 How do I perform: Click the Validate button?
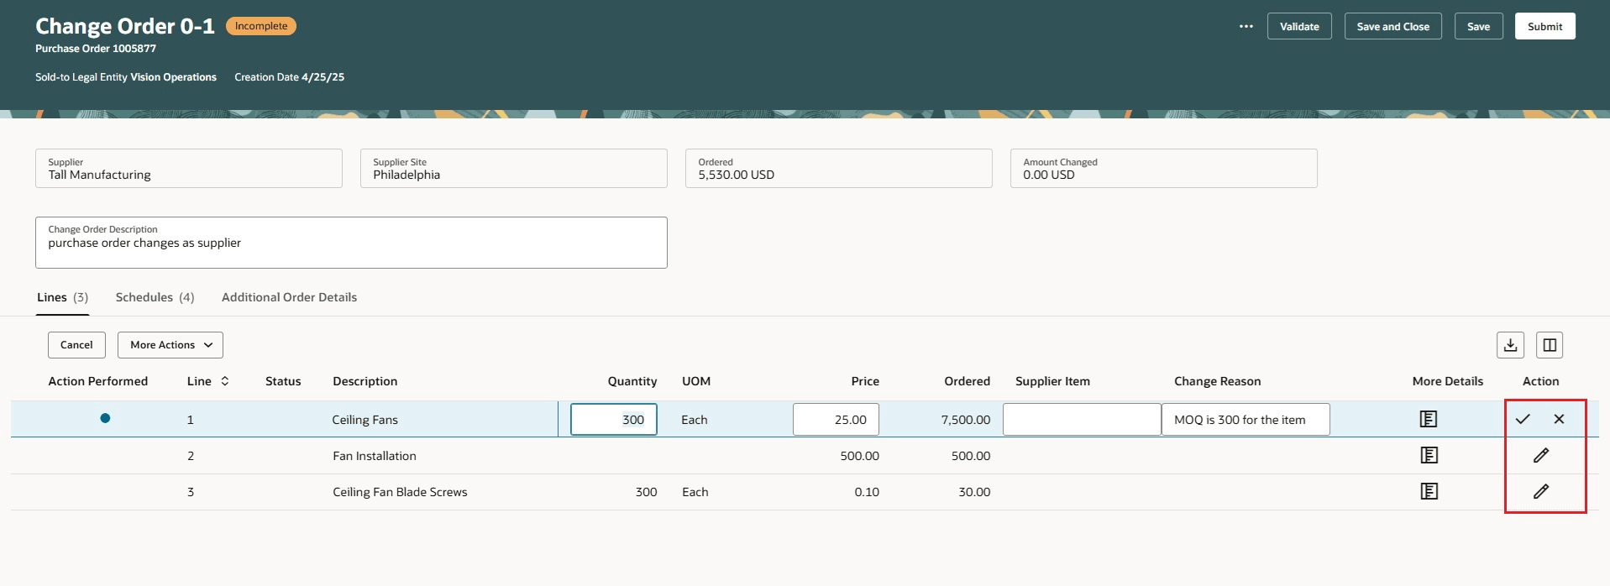[x=1299, y=26]
